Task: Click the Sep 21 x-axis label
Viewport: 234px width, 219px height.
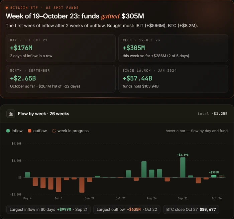Action: (183, 198)
